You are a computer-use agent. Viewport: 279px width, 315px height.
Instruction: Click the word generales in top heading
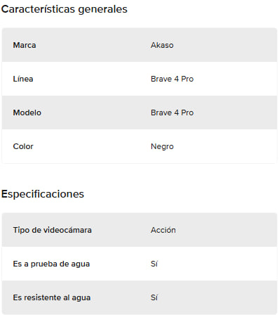(103, 10)
